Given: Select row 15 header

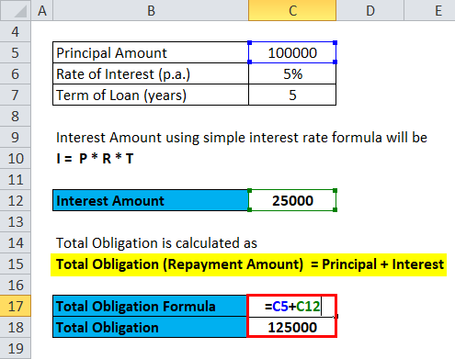Looking at the screenshot, I should point(16,264).
